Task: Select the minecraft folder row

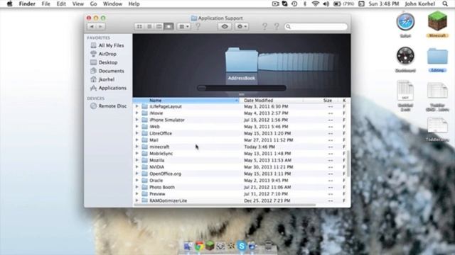Action: point(240,147)
